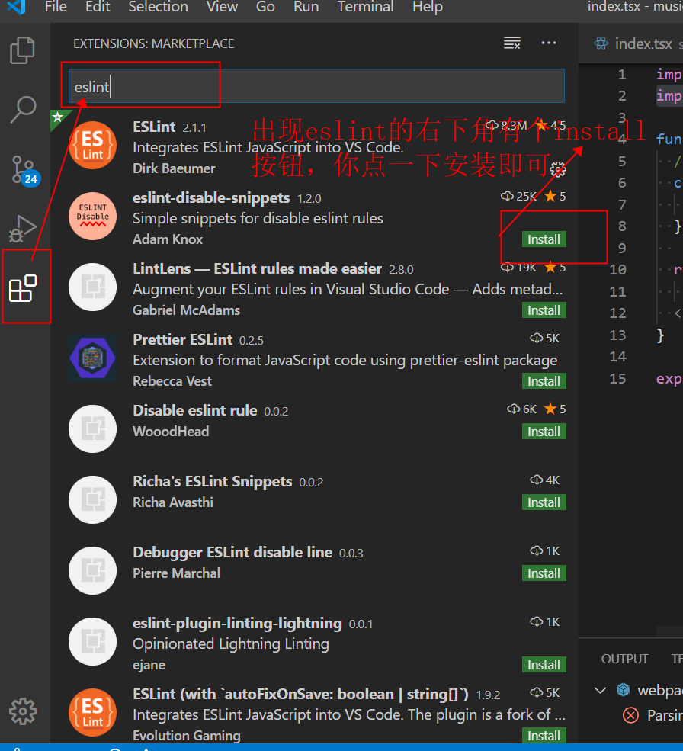Viewport: 683px width, 751px height.
Task: Open Views and More Actions ellipsis
Action: [x=549, y=43]
